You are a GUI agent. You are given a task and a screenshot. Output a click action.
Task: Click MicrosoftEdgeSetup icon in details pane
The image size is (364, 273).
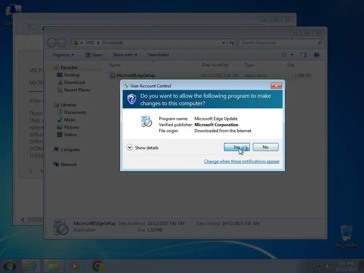(60, 227)
